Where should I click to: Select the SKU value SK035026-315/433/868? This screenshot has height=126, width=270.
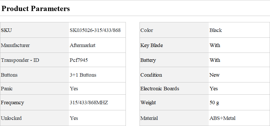tap(95, 30)
